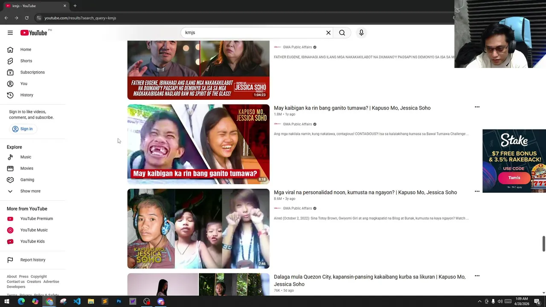The image size is (546, 307).
Task: Open more options for 'May kaibigan ka rin' video
Action: point(477,107)
